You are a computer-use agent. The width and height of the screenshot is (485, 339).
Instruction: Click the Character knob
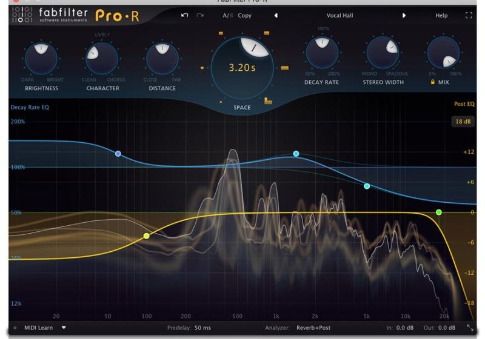pyautogui.click(x=102, y=59)
